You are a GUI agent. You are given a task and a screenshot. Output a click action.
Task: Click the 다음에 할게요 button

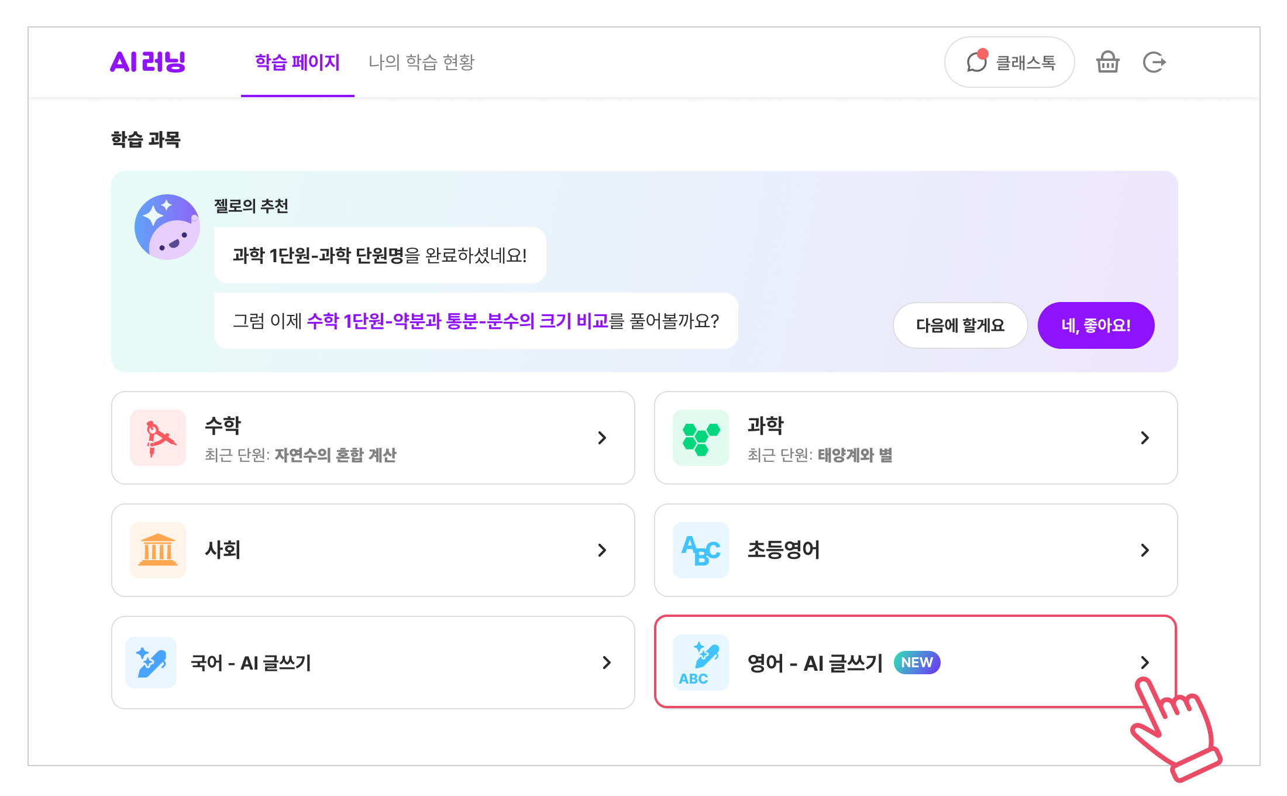[x=960, y=325]
